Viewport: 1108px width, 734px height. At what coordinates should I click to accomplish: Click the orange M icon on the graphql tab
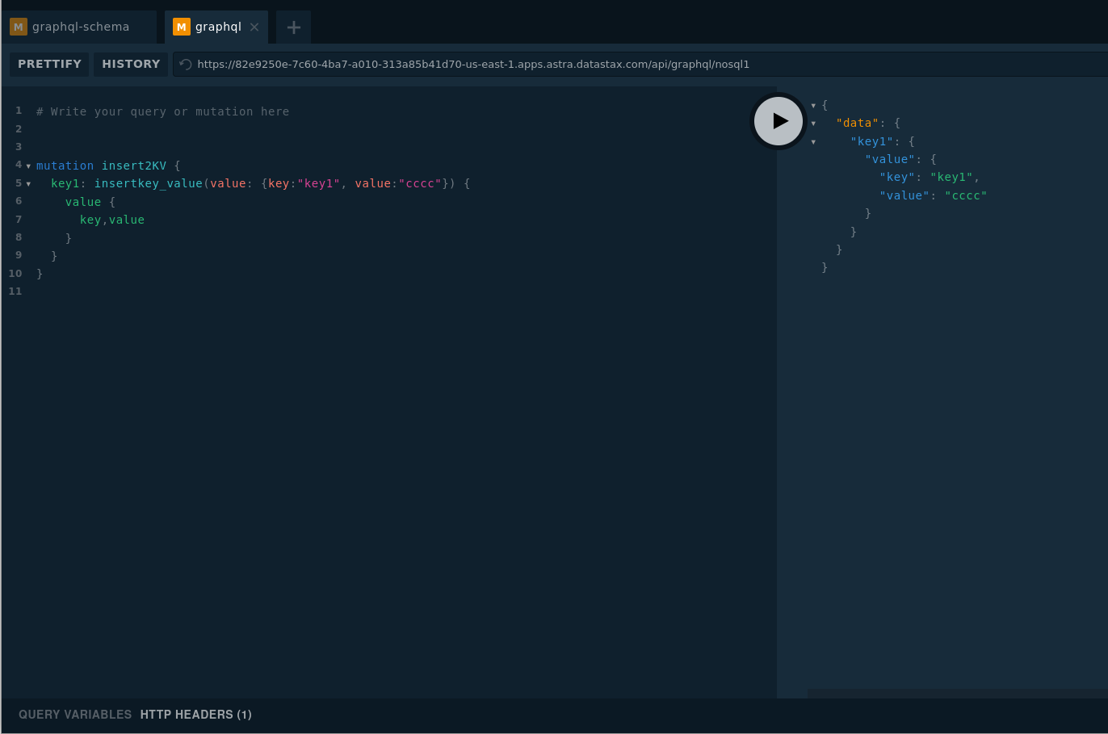coord(181,27)
